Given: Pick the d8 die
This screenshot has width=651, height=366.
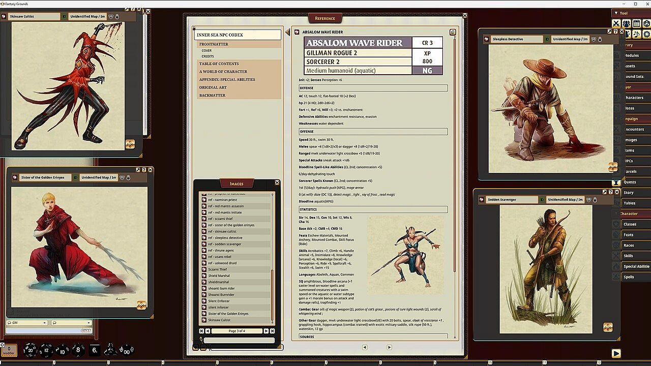Looking at the screenshot, I should tap(78, 350).
